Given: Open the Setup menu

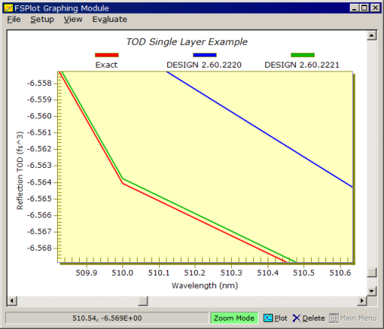Looking at the screenshot, I should (42, 19).
